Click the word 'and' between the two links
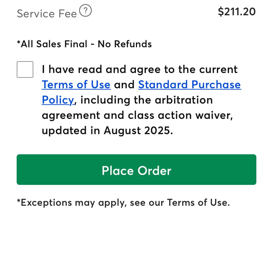Viewport: 273px width, 271px height. click(124, 85)
